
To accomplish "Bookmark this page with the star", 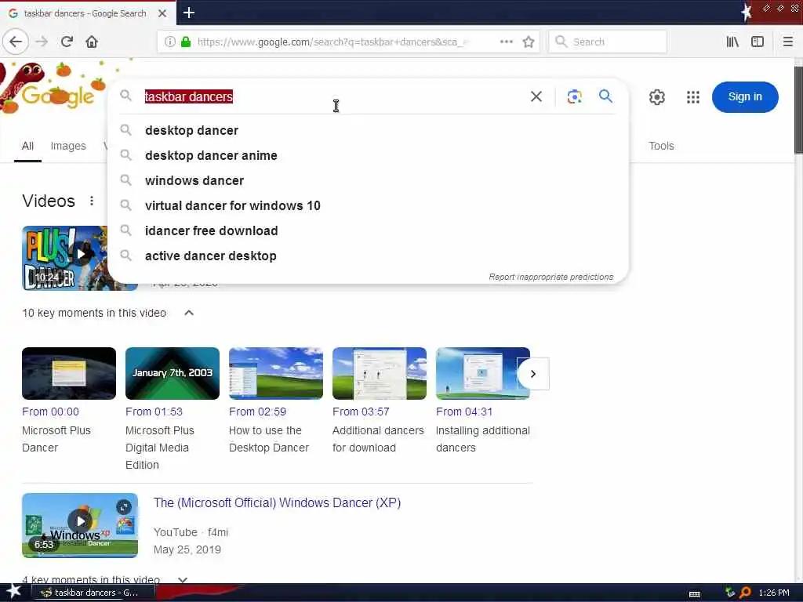I will click(x=529, y=42).
